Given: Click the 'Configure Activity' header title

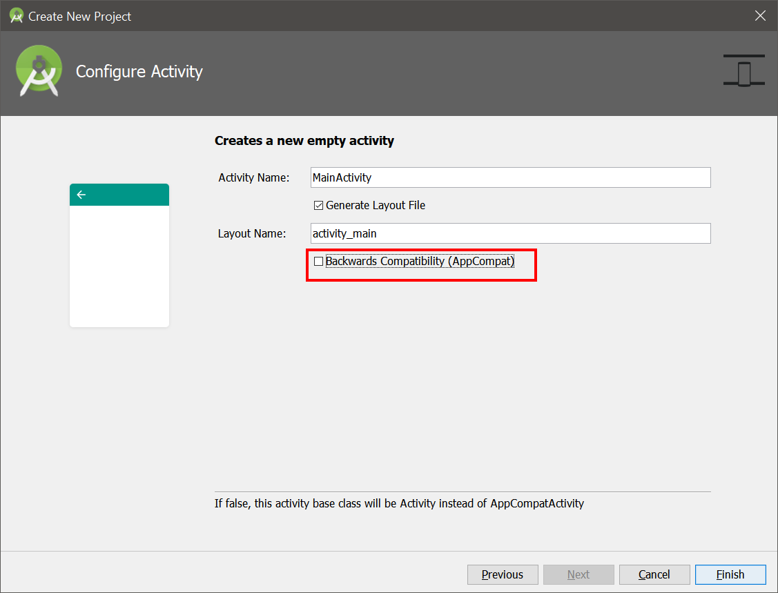Looking at the screenshot, I should (x=139, y=72).
